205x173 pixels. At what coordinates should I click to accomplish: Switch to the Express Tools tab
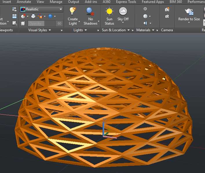[126, 2]
